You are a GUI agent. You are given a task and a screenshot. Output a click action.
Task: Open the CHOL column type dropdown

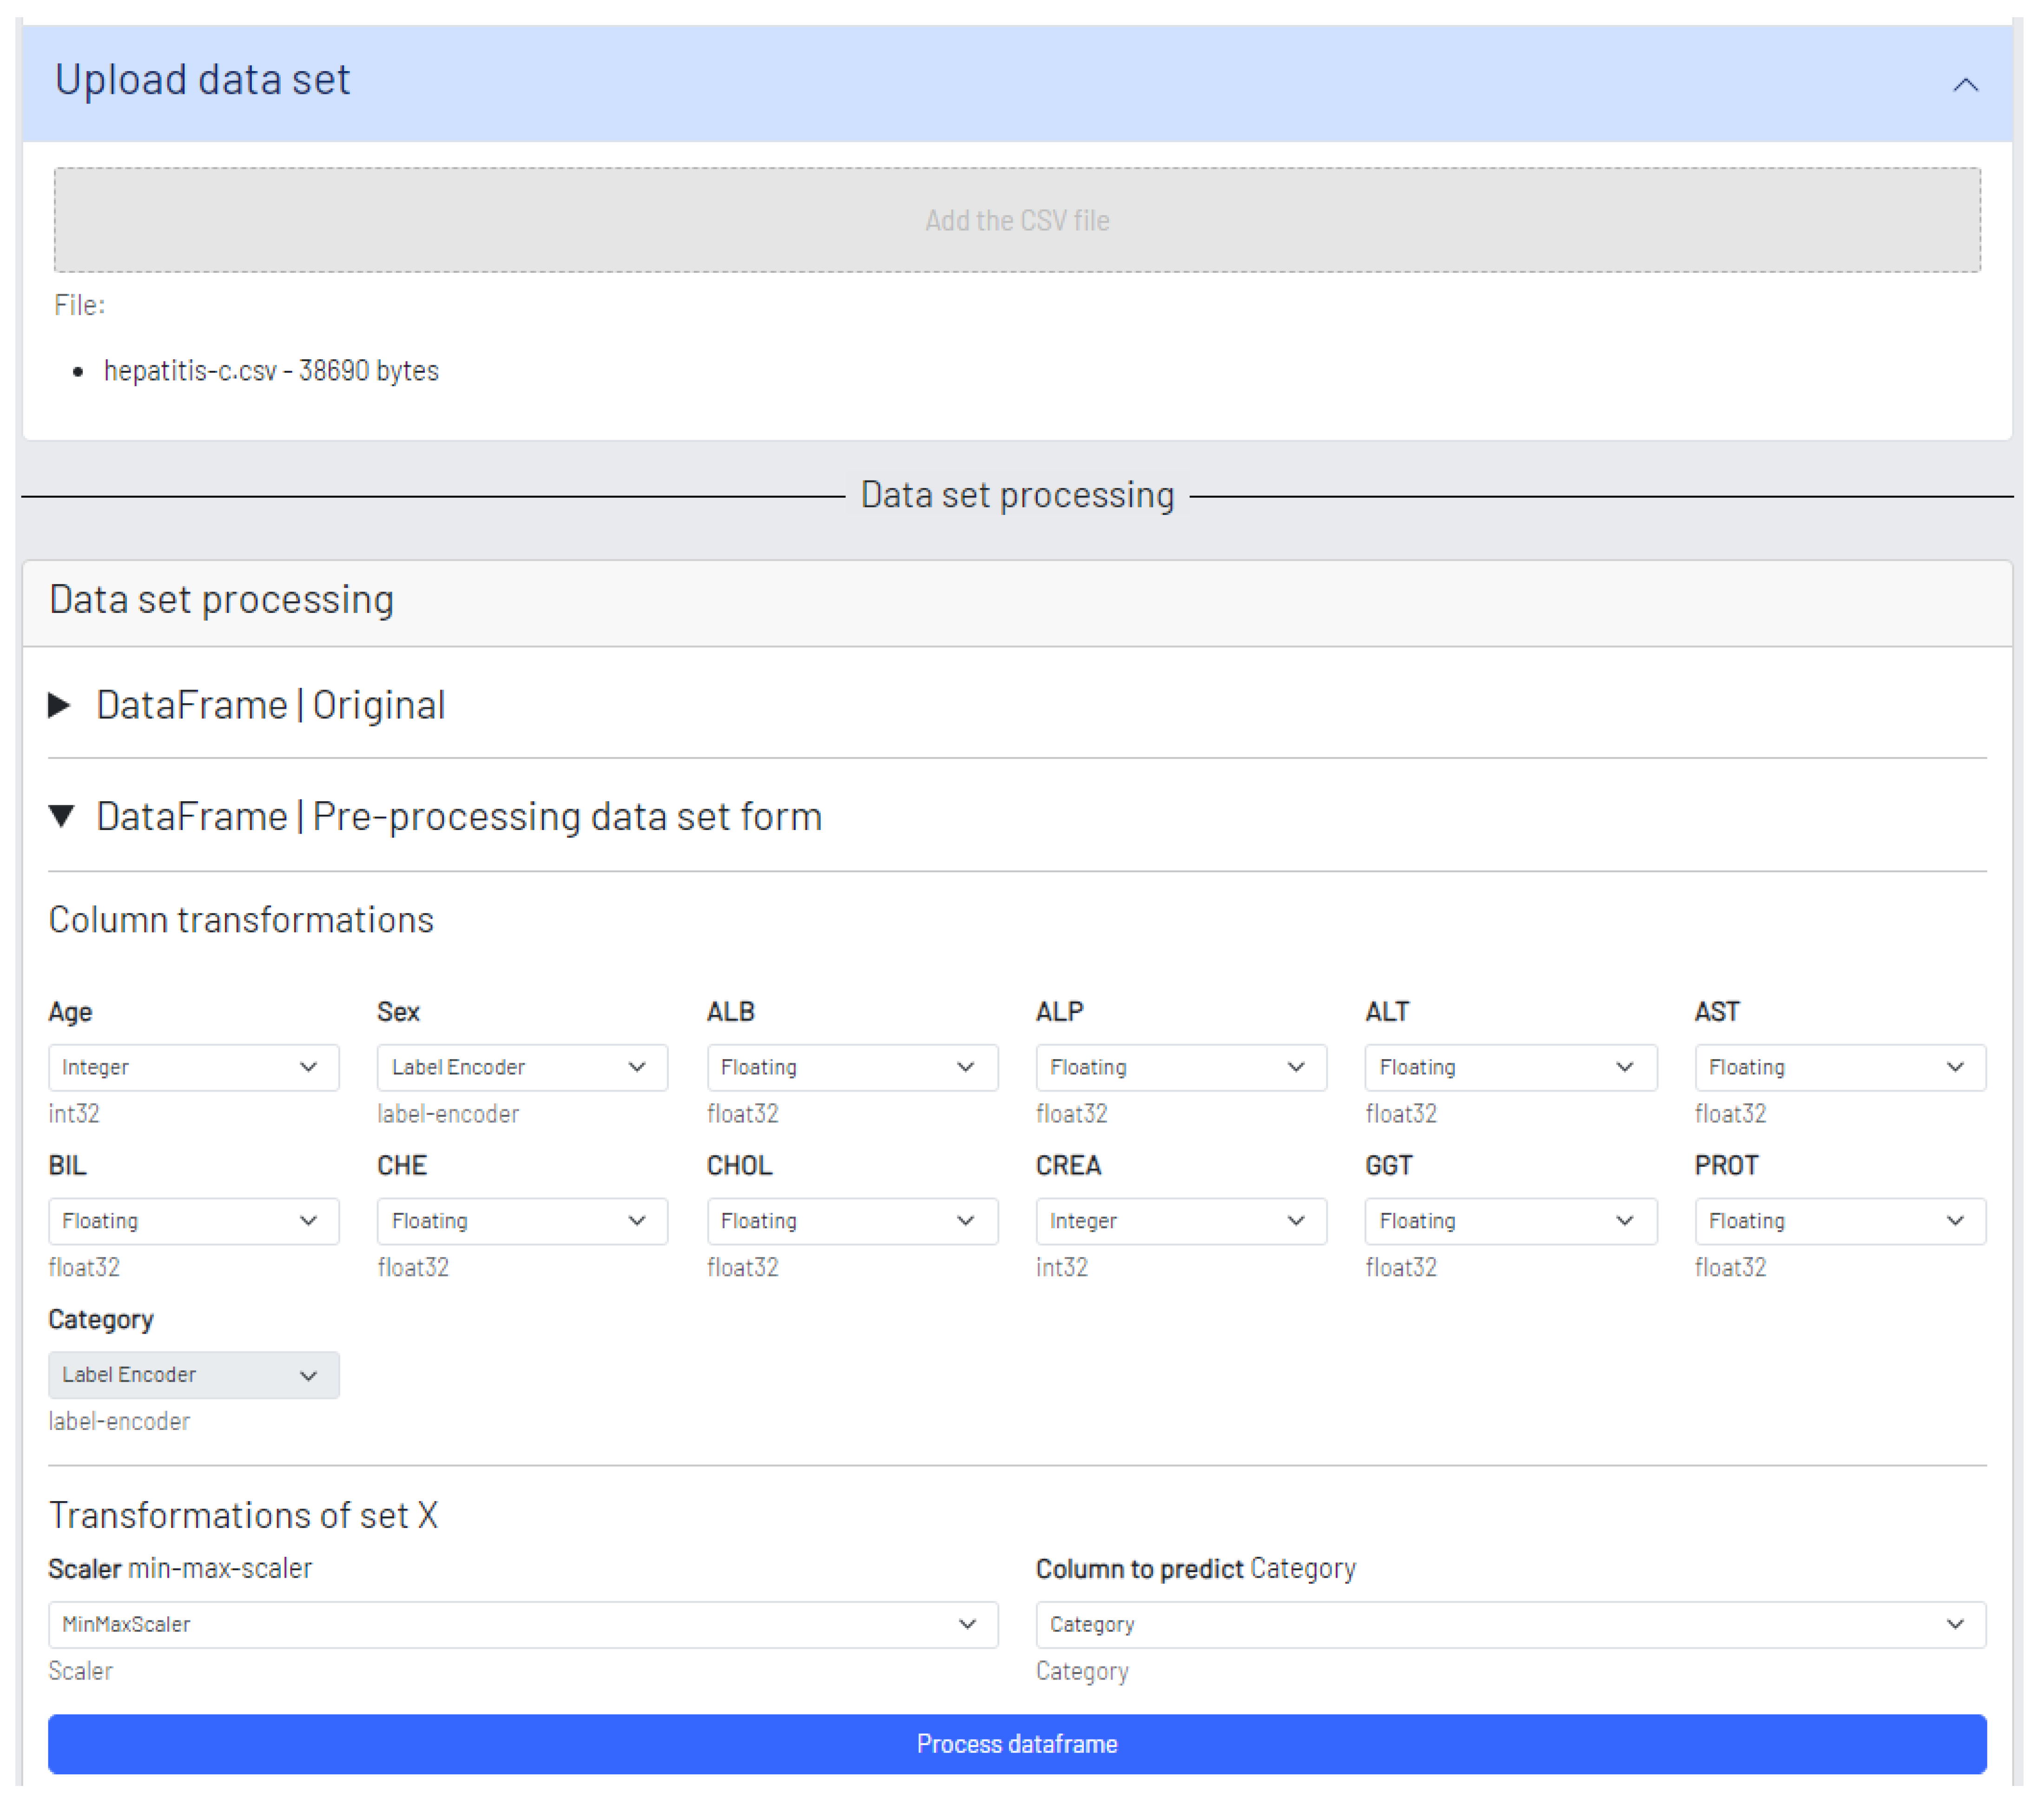coord(851,1221)
